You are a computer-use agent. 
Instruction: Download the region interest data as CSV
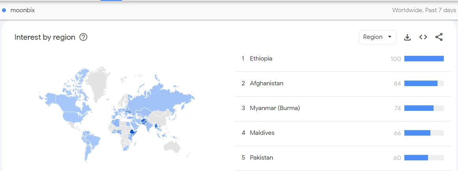407,37
